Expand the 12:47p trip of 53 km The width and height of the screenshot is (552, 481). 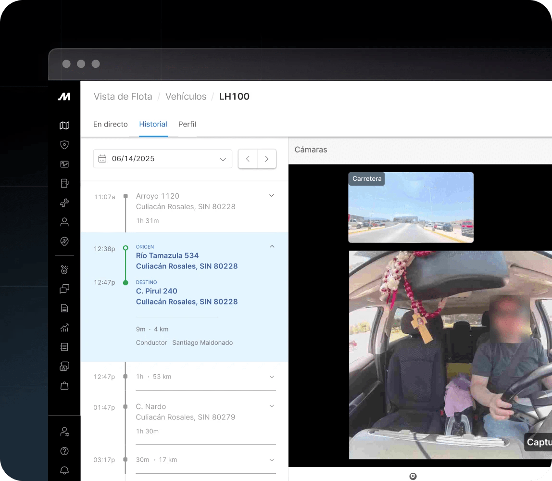pyautogui.click(x=272, y=377)
